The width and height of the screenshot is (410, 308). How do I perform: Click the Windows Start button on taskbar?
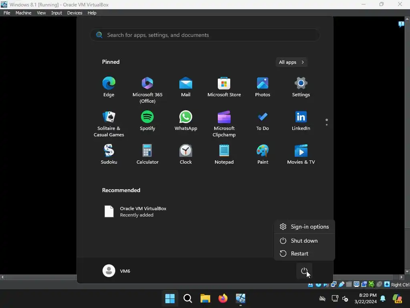[170, 298]
